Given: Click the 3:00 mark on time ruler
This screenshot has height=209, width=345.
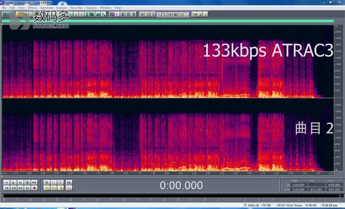Looking at the screenshot, I should 250,173.
